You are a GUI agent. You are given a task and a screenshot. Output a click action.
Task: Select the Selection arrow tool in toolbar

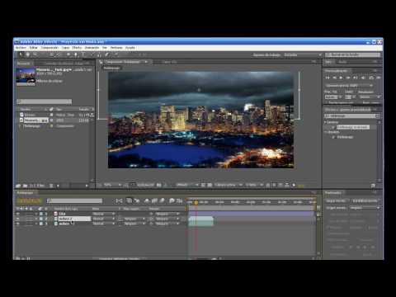21,54
